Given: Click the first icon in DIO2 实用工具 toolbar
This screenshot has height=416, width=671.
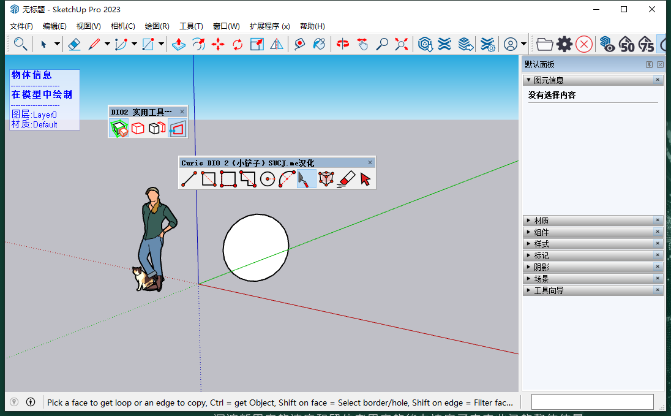Looking at the screenshot, I should (119, 129).
